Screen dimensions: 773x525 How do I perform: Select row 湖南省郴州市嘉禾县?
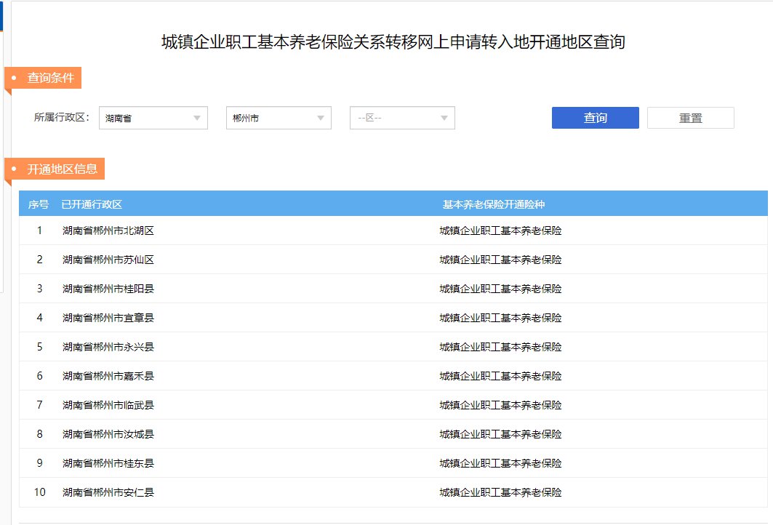[108, 376]
